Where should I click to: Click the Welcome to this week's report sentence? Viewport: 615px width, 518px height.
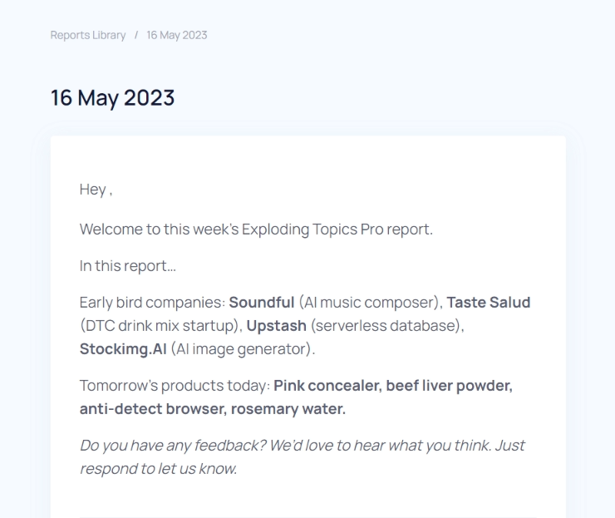(x=256, y=229)
